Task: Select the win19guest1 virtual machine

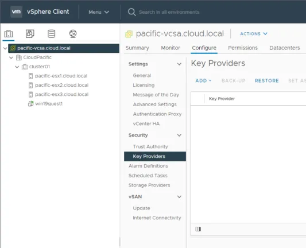Action: click(x=49, y=103)
